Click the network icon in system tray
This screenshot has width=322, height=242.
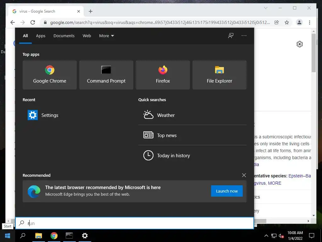coord(274,236)
